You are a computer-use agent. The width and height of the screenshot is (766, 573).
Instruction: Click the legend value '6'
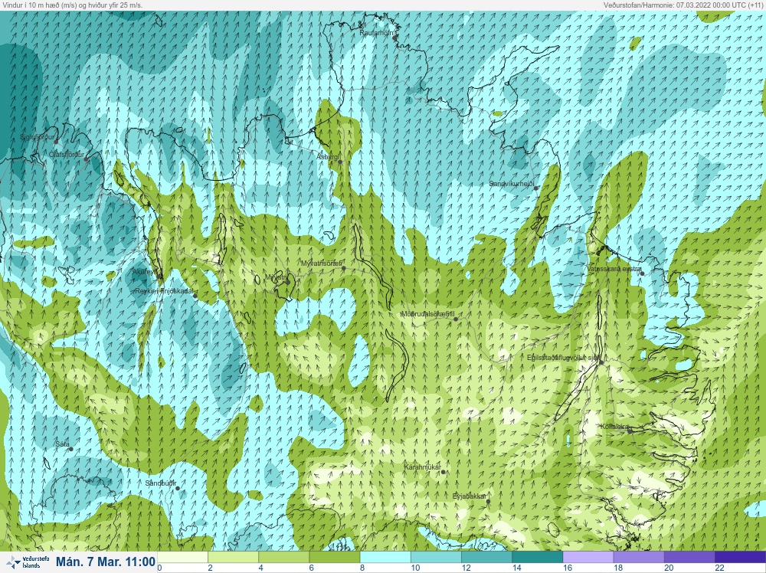click(312, 568)
